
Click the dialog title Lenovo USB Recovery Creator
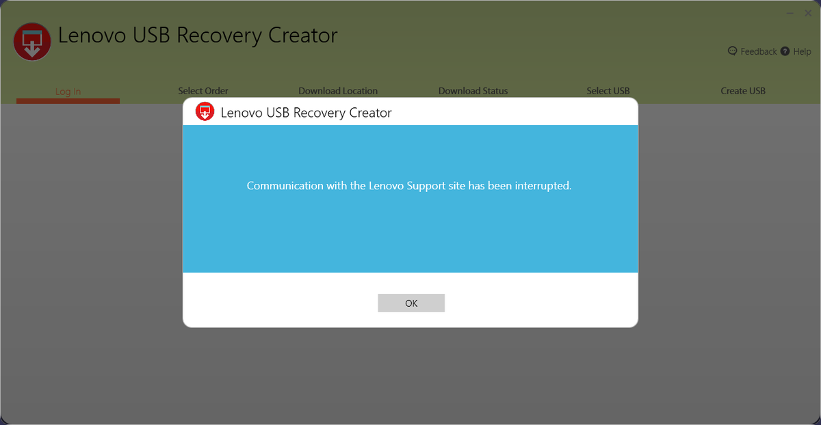(307, 113)
